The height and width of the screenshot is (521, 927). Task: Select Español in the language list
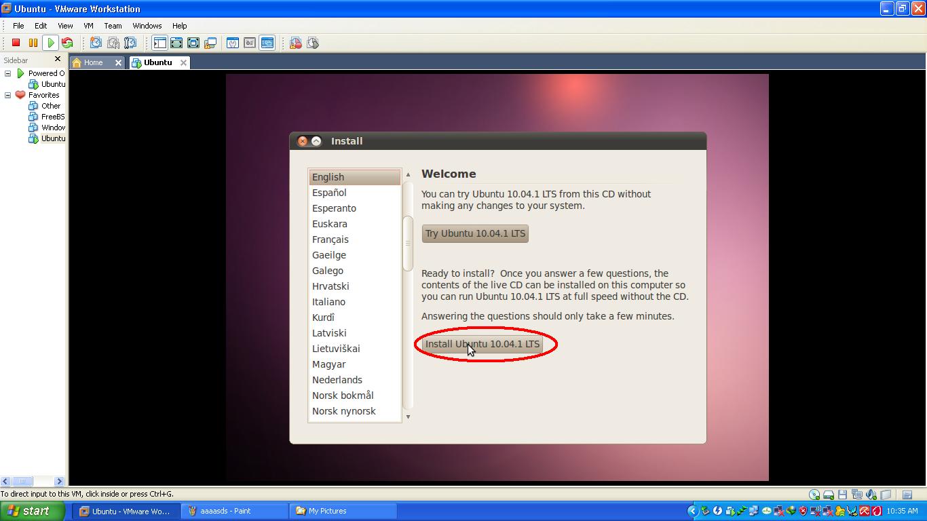[354, 193]
